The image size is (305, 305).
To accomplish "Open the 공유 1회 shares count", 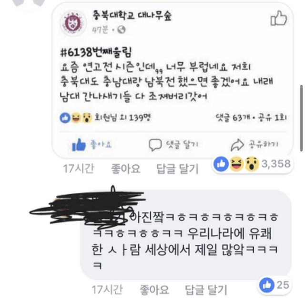I will (272, 117).
